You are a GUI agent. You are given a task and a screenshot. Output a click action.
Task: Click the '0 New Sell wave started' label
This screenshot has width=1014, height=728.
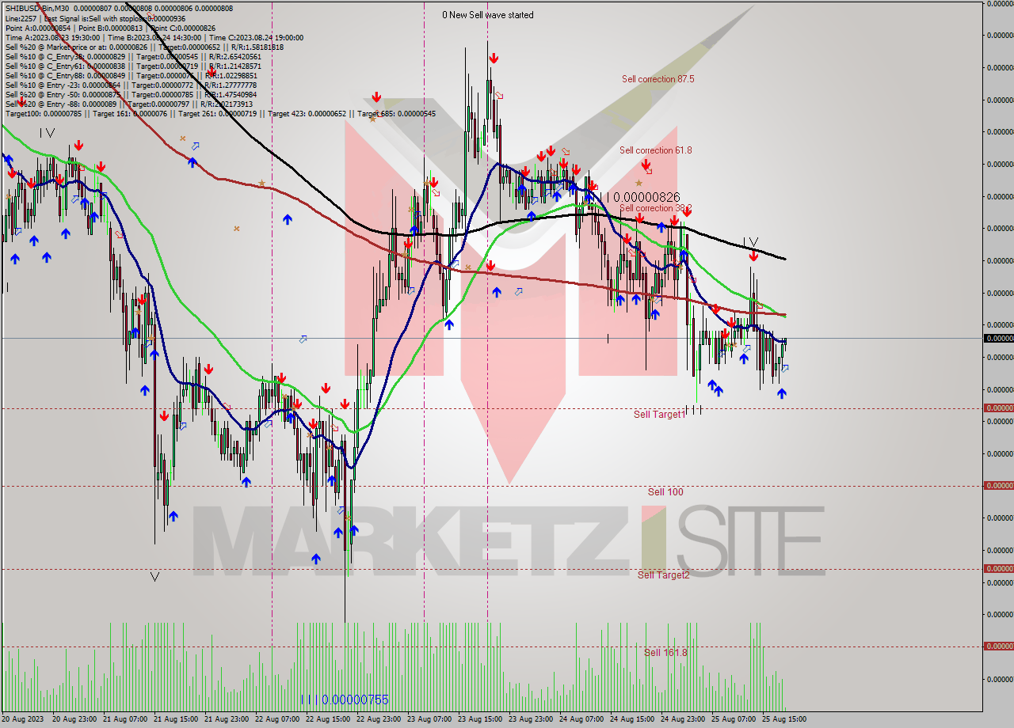(x=488, y=15)
